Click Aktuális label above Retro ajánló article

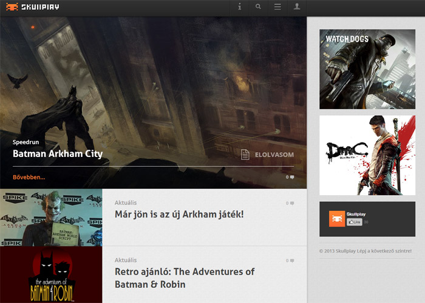[126, 260]
